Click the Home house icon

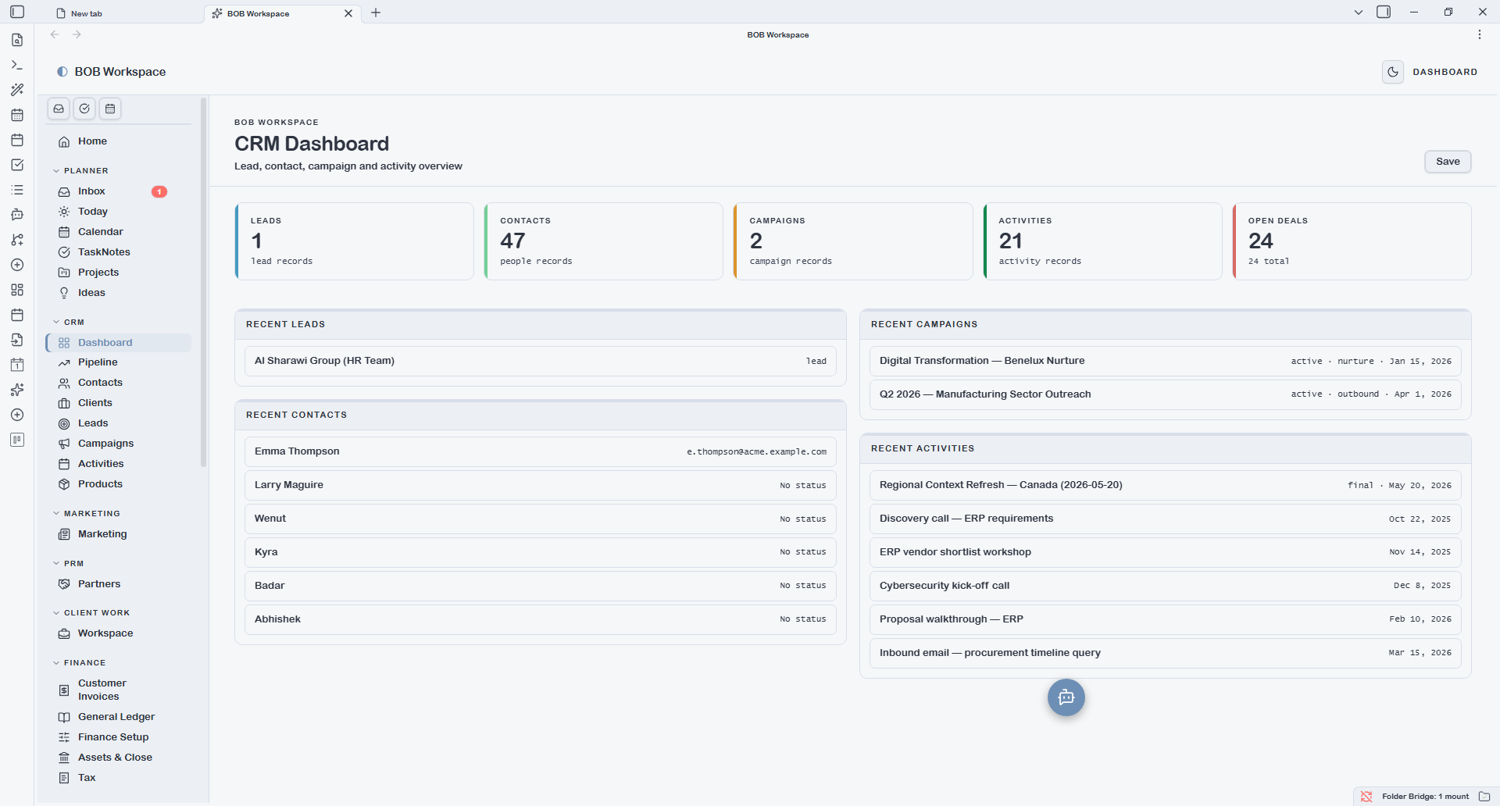(x=64, y=141)
